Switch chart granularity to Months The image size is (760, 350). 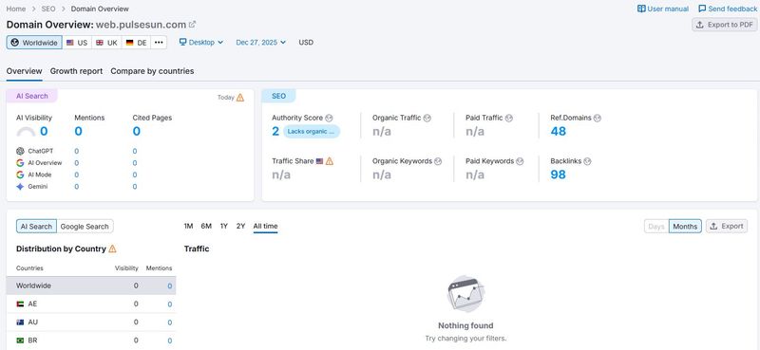(x=685, y=226)
